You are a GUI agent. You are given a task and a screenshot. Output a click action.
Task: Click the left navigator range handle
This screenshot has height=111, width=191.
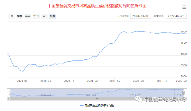pyautogui.click(x=10, y=93)
